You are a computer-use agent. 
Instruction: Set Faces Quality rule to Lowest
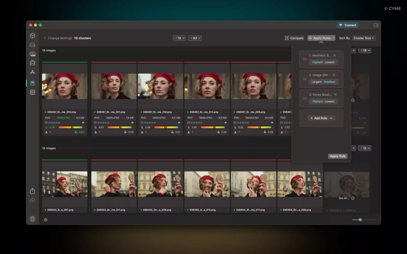[330, 101]
